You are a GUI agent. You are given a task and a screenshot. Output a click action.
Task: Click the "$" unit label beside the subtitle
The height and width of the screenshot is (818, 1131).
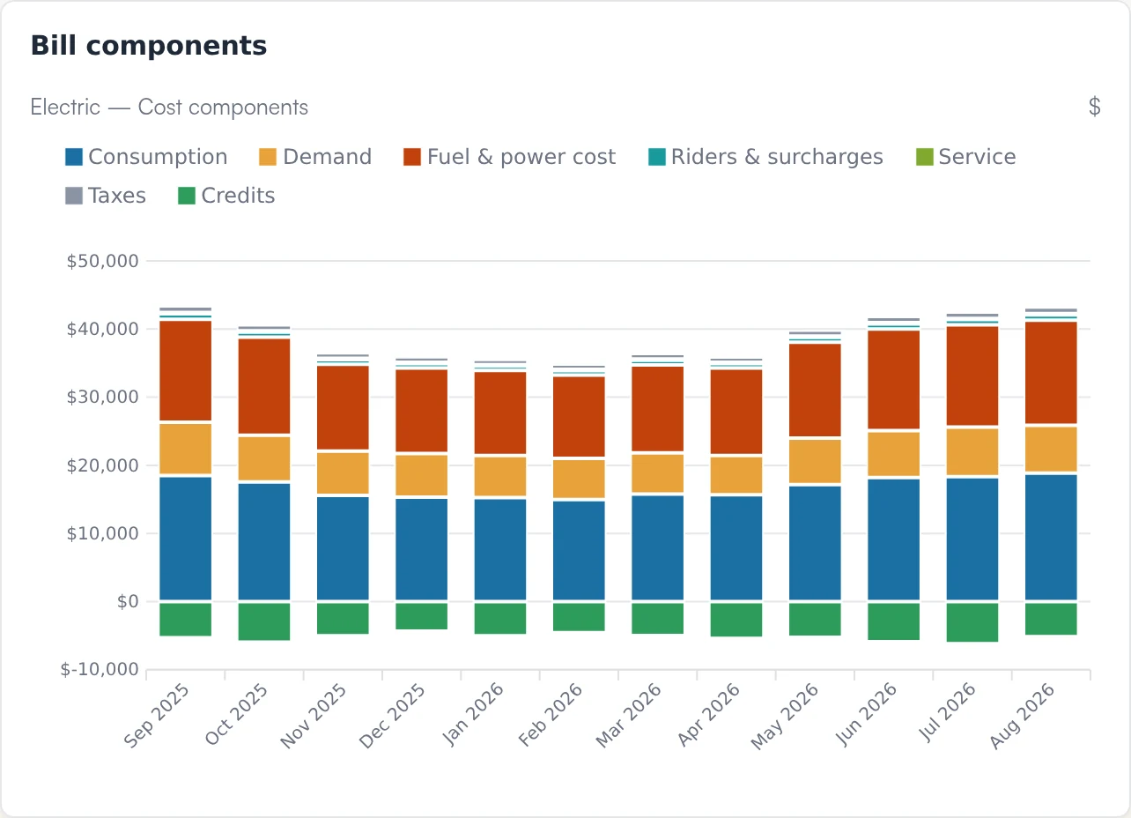1095,108
